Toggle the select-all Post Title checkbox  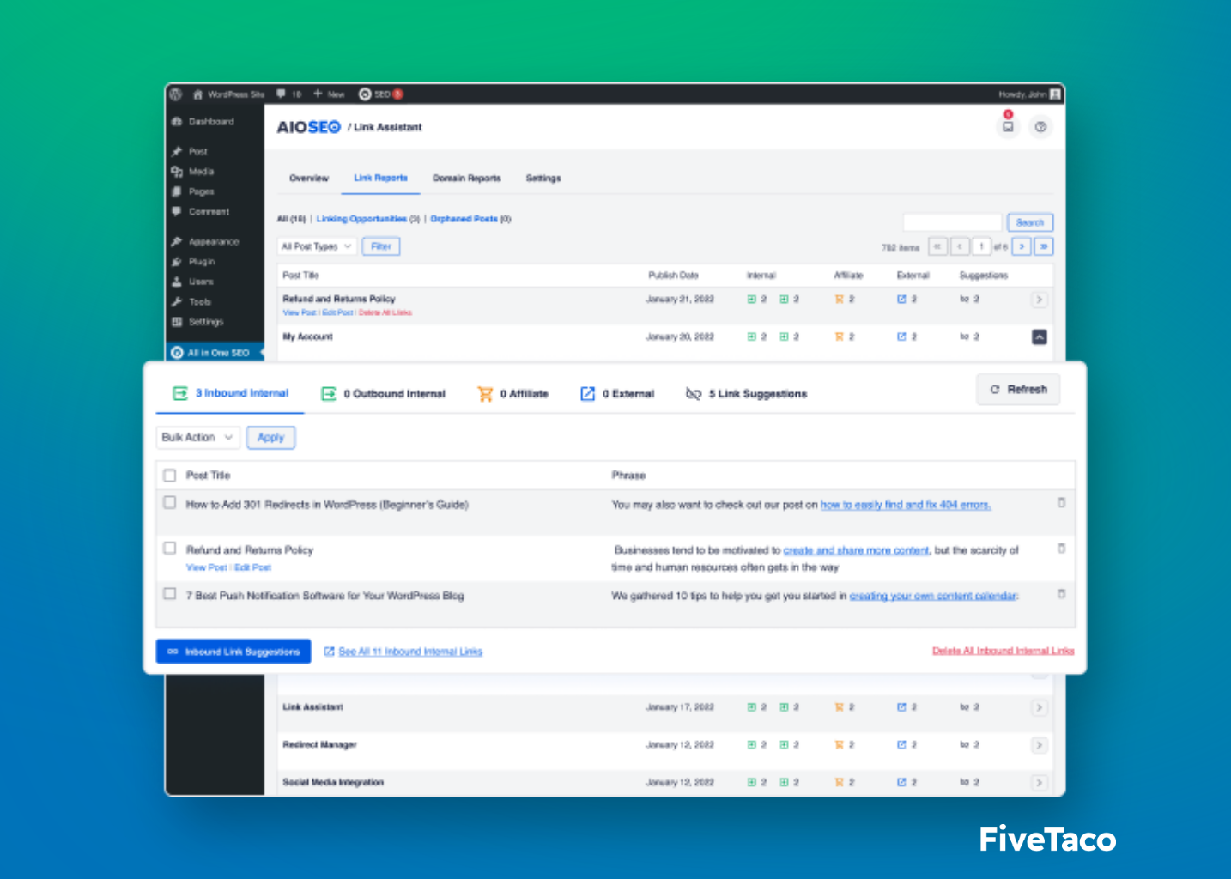point(170,475)
